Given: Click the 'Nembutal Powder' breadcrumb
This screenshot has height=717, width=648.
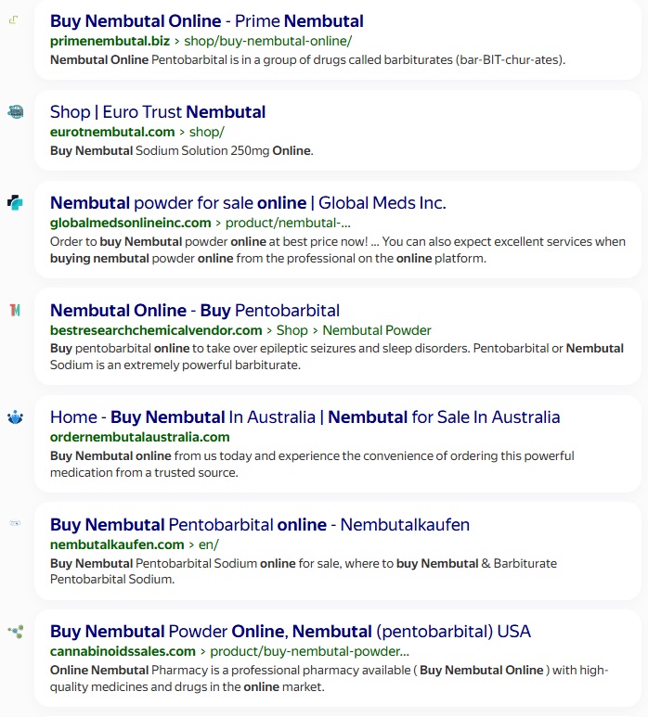Looking at the screenshot, I should point(377,330).
